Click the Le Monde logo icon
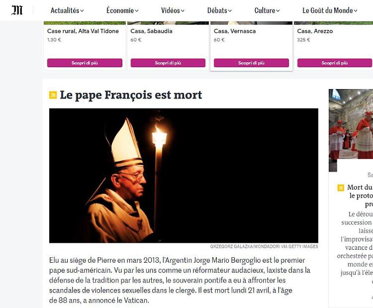The image size is (373, 308). click(x=17, y=10)
